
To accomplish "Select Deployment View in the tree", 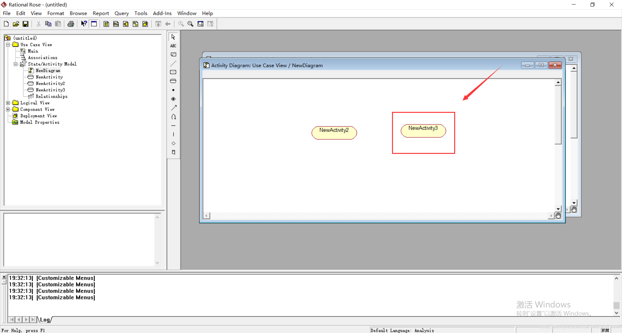I will pyautogui.click(x=39, y=116).
